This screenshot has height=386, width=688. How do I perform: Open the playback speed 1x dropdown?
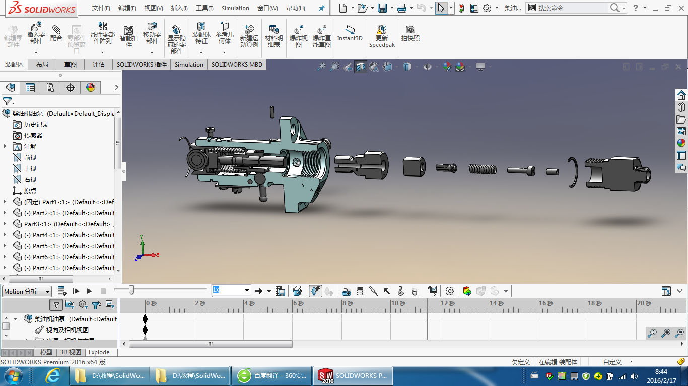tap(247, 291)
